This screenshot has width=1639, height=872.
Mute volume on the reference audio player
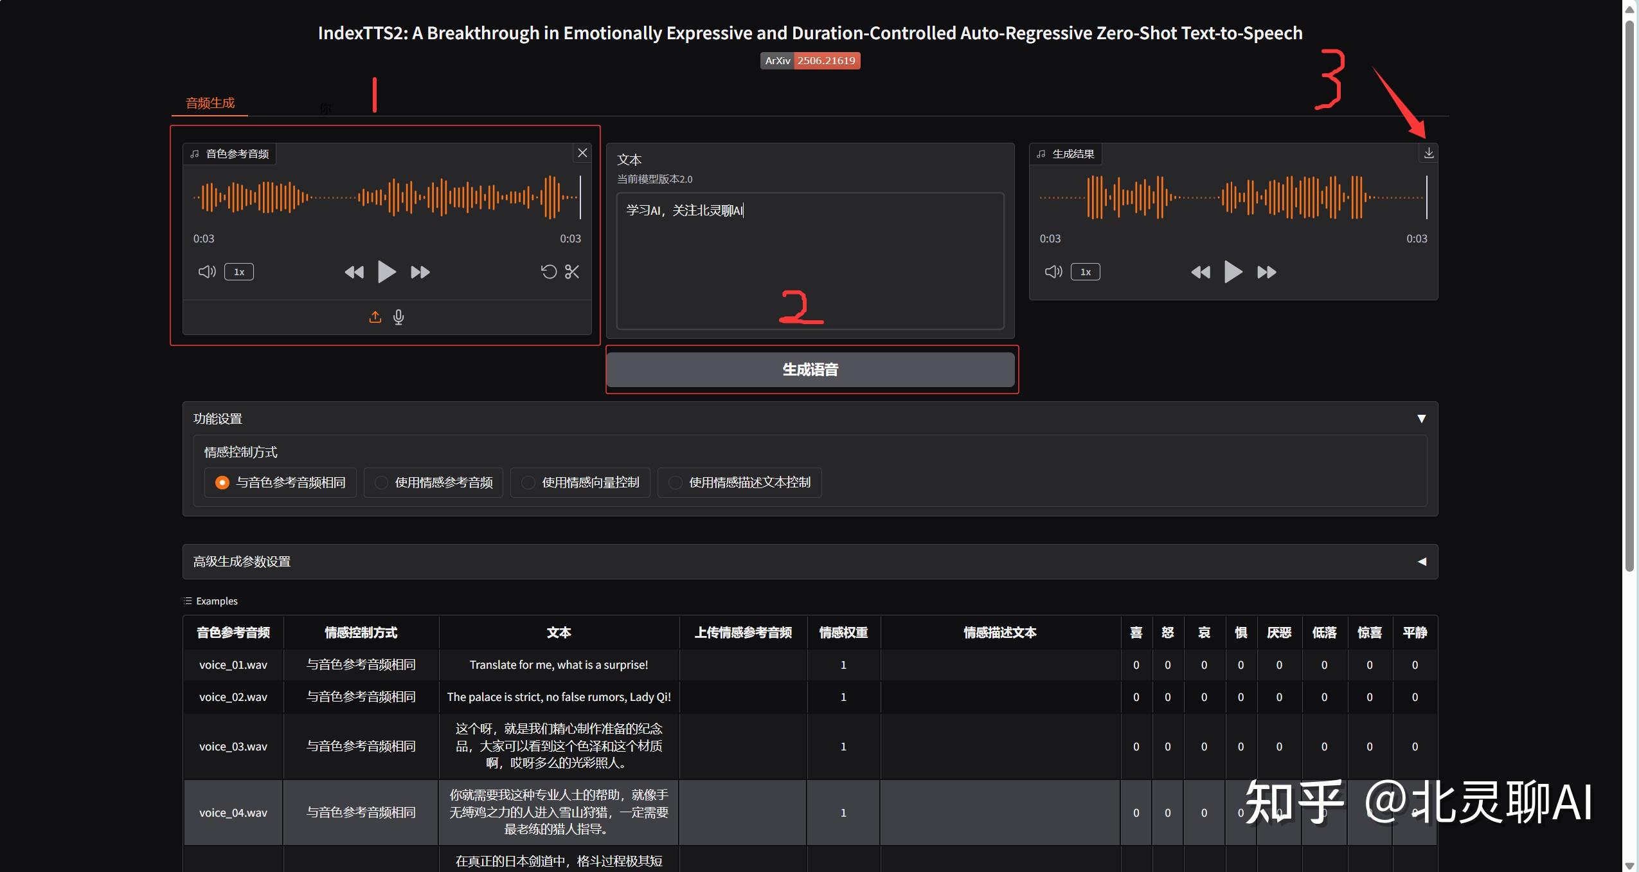[206, 272]
